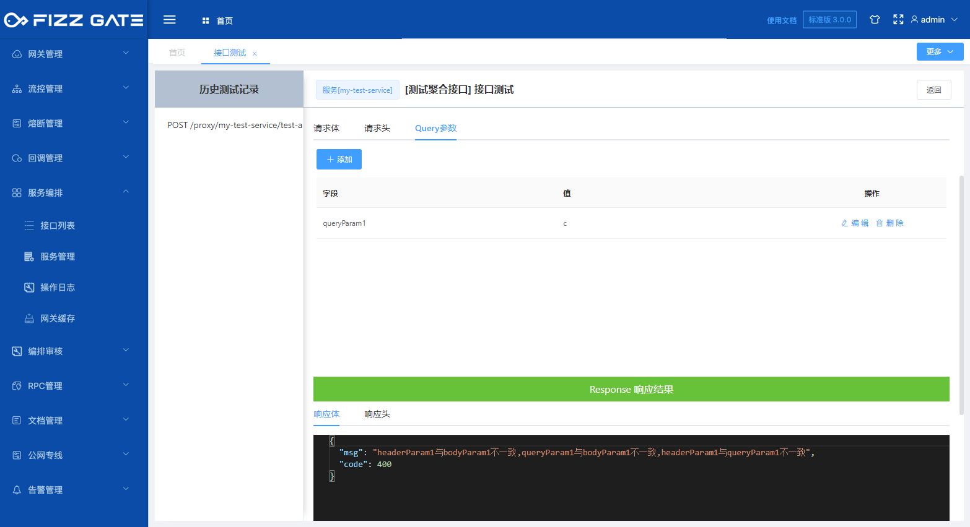Click the 接口列表 list icon

tap(29, 226)
